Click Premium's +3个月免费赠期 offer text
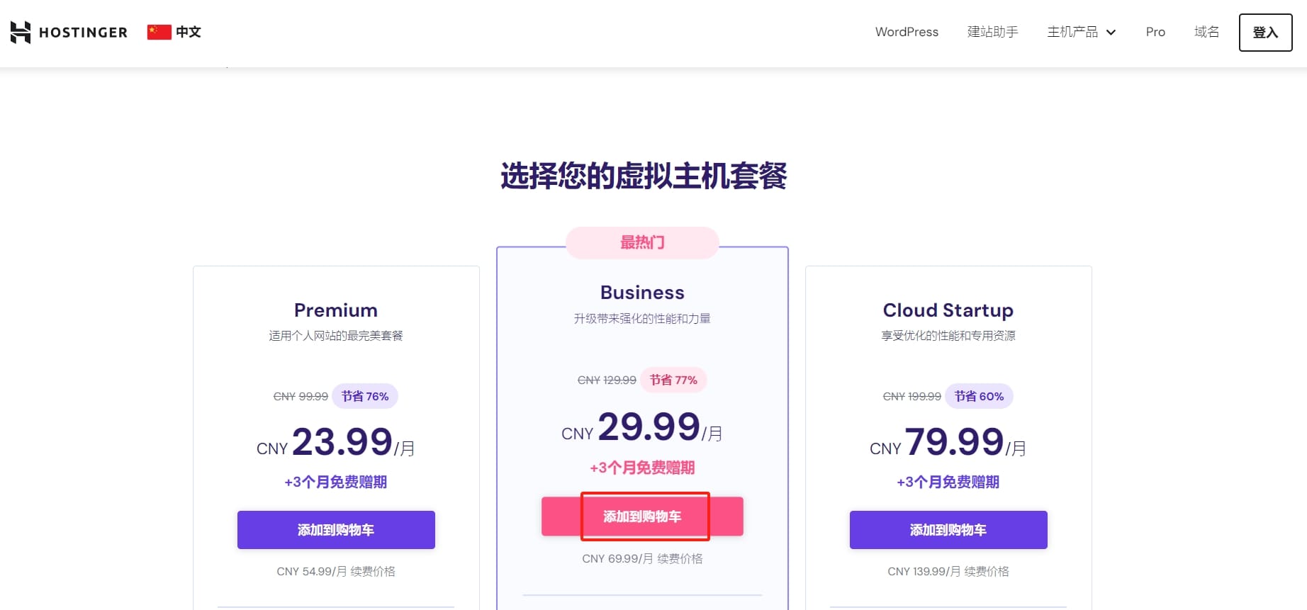Image resolution: width=1307 pixels, height=610 pixels. [336, 482]
